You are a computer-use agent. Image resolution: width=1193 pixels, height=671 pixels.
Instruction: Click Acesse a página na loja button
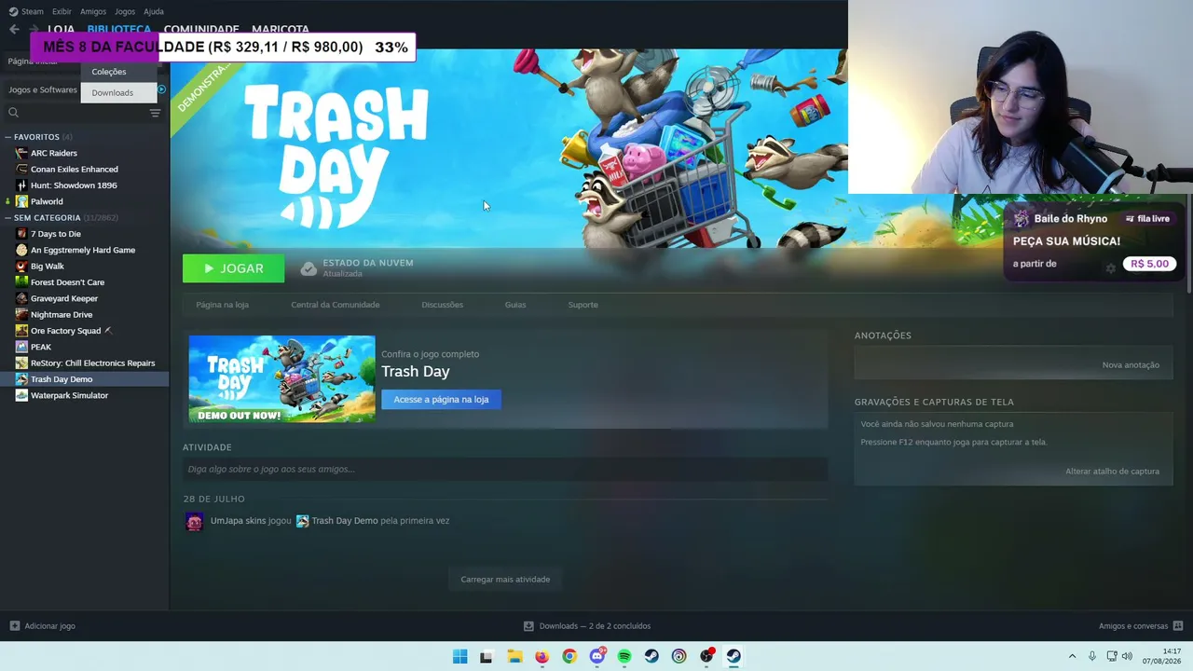(x=441, y=400)
